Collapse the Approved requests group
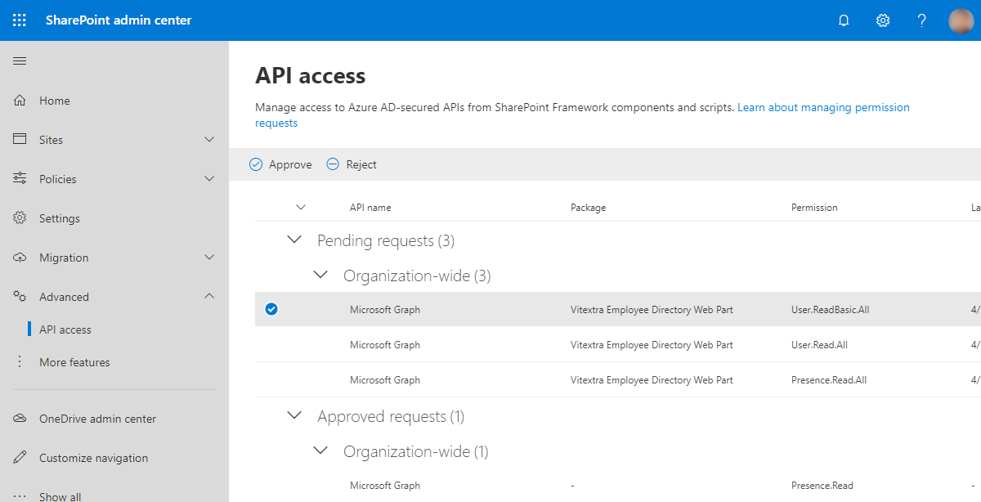This screenshot has width=981, height=502. coord(294,416)
